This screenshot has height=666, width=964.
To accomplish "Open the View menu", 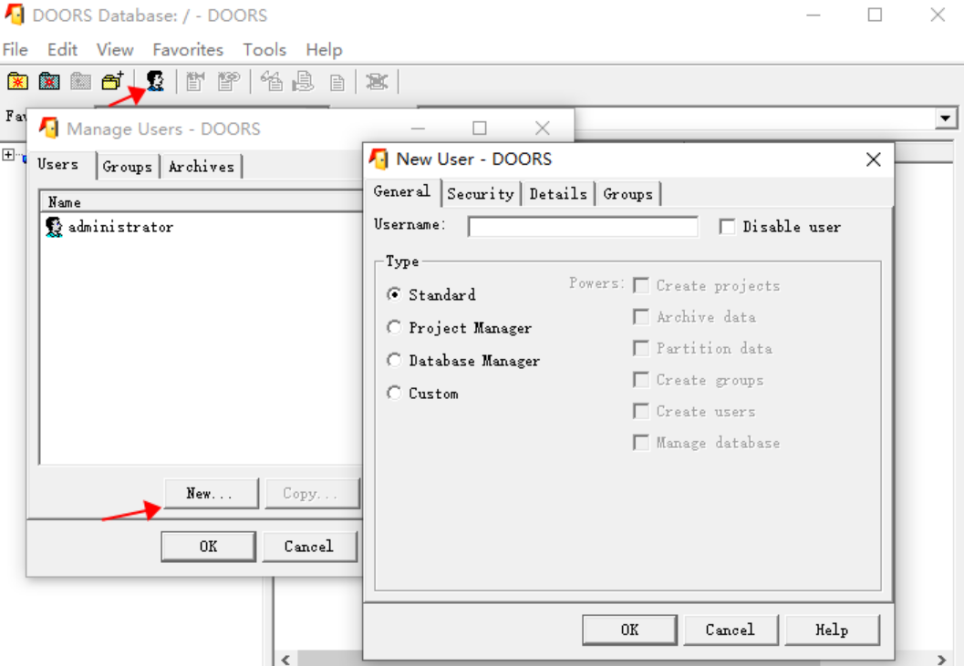I will [115, 50].
